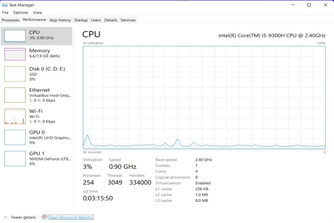The width and height of the screenshot is (334, 223).
Task: Select the GPU 1 NVIDIA GeForce panel
Action: point(36,158)
